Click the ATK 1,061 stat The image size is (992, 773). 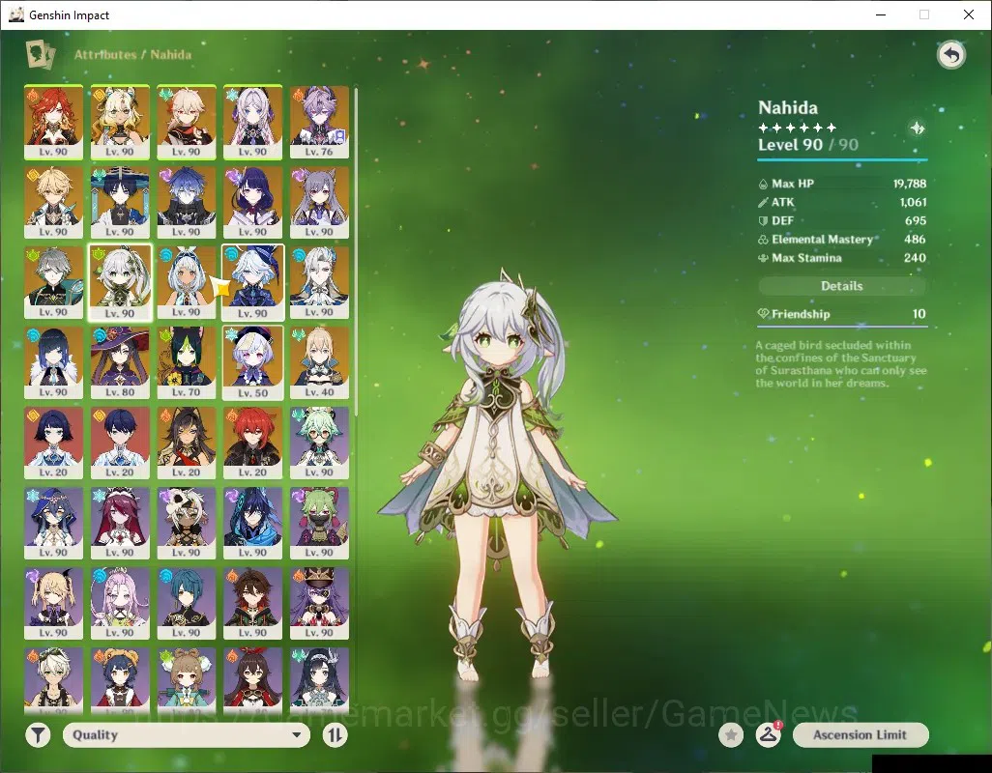(841, 202)
